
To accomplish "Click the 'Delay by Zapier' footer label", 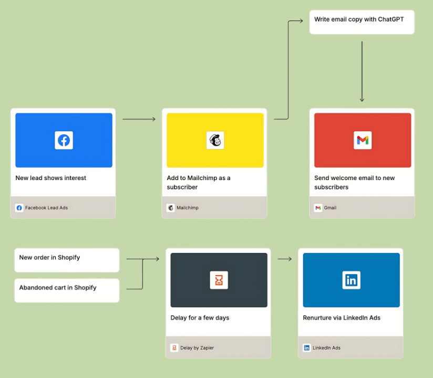I will (x=197, y=348).
